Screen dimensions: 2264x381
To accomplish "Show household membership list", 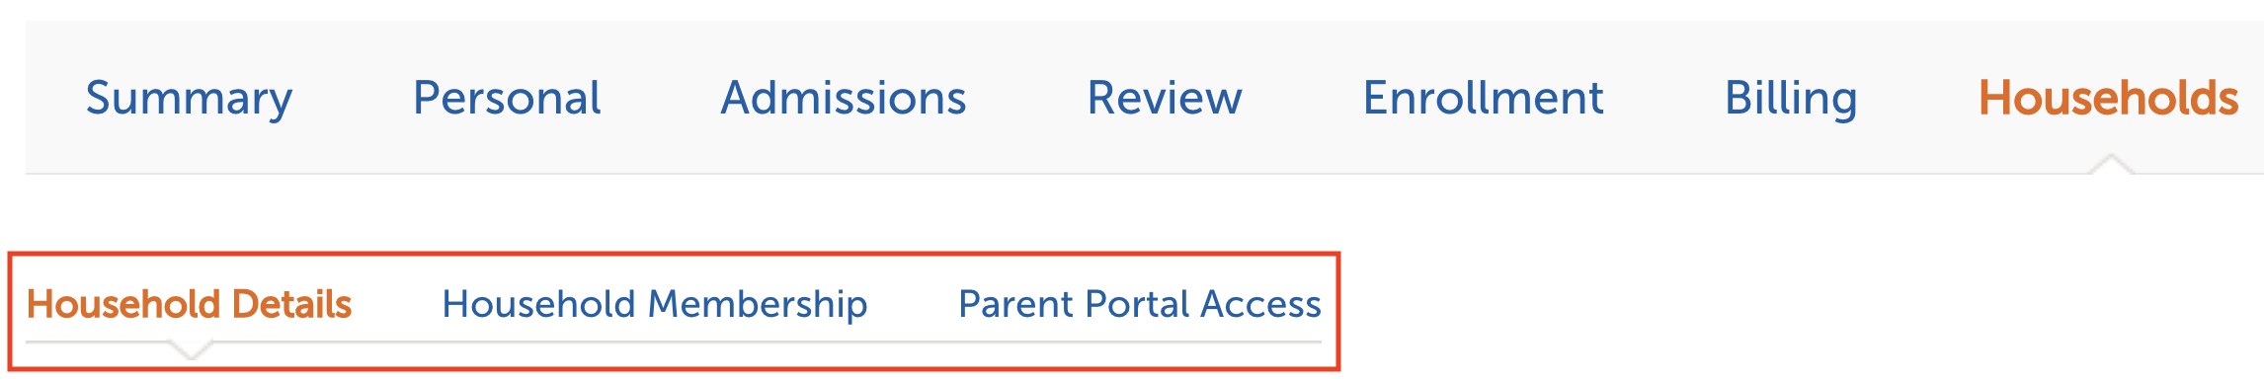I will tap(655, 304).
